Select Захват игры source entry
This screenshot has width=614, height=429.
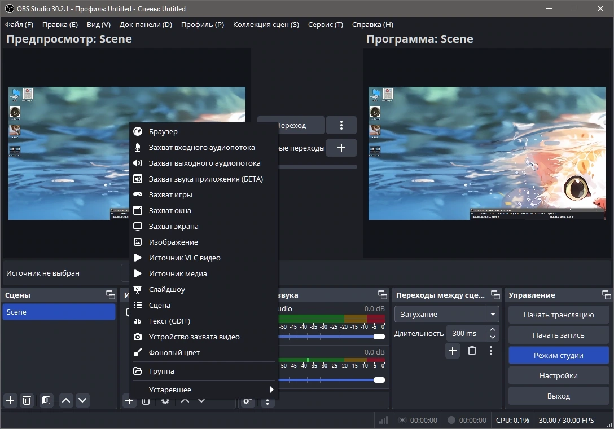[203, 194]
